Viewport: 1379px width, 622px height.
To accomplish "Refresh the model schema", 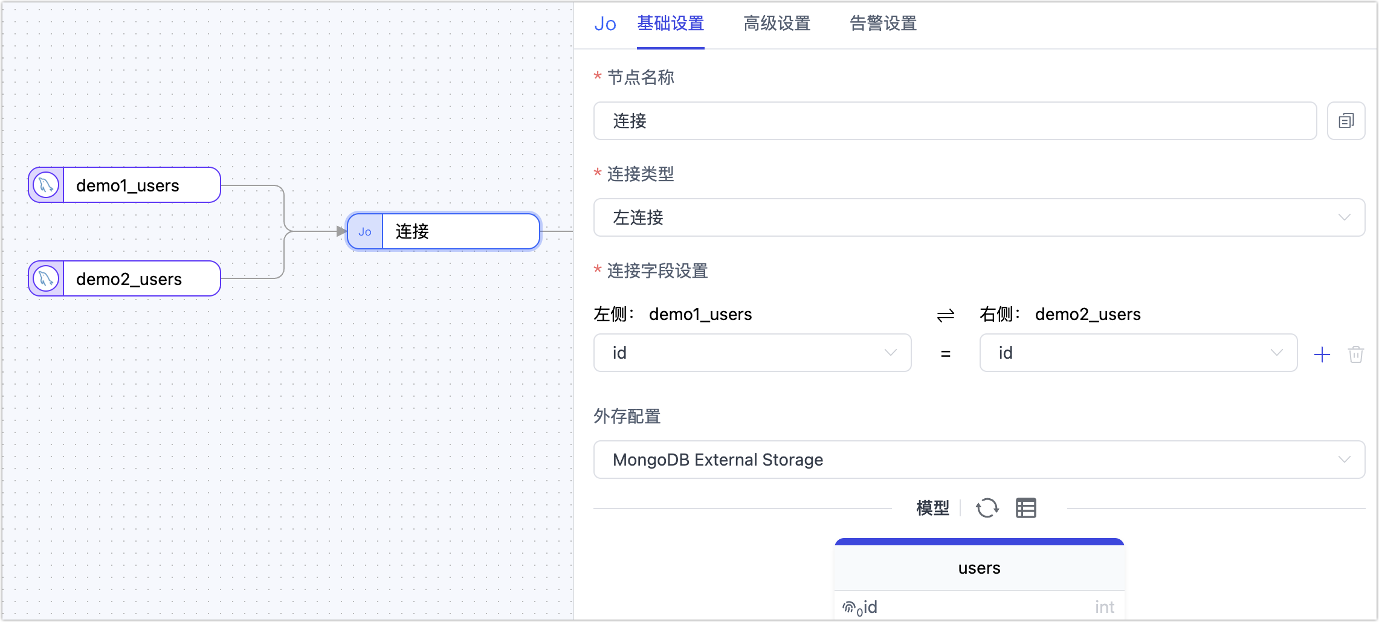I will pyautogui.click(x=987, y=508).
